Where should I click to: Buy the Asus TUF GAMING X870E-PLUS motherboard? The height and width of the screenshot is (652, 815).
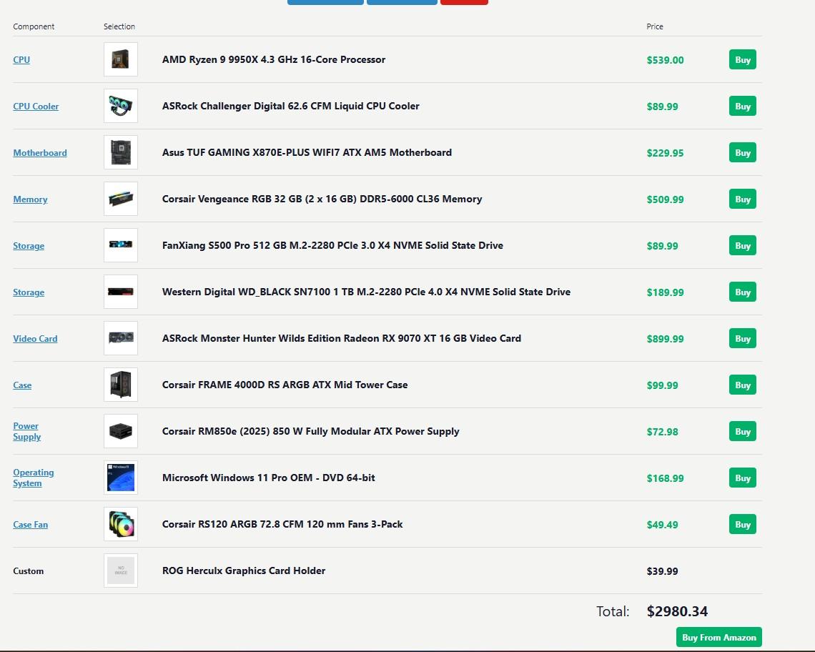click(742, 152)
